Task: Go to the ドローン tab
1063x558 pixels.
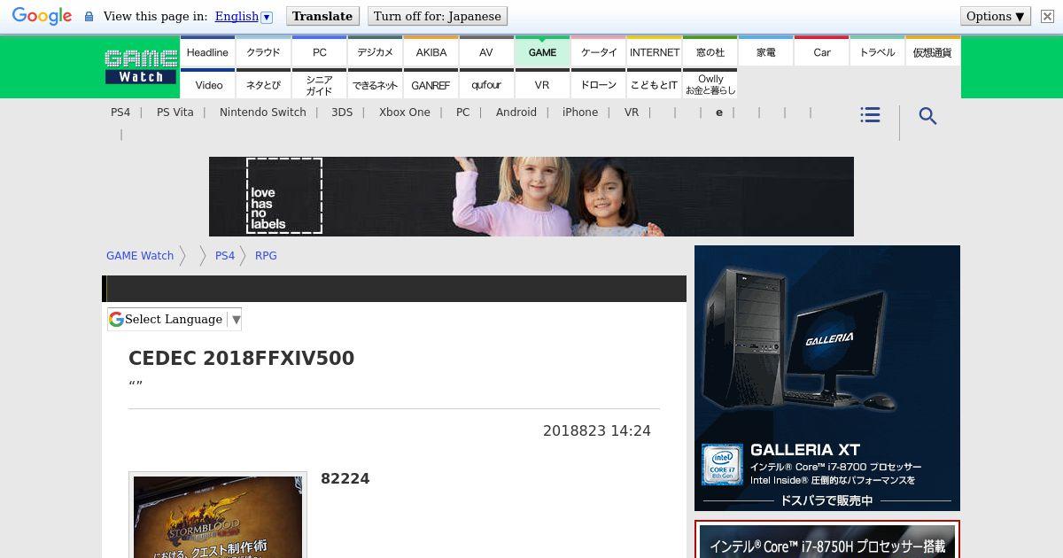Action: tap(598, 84)
